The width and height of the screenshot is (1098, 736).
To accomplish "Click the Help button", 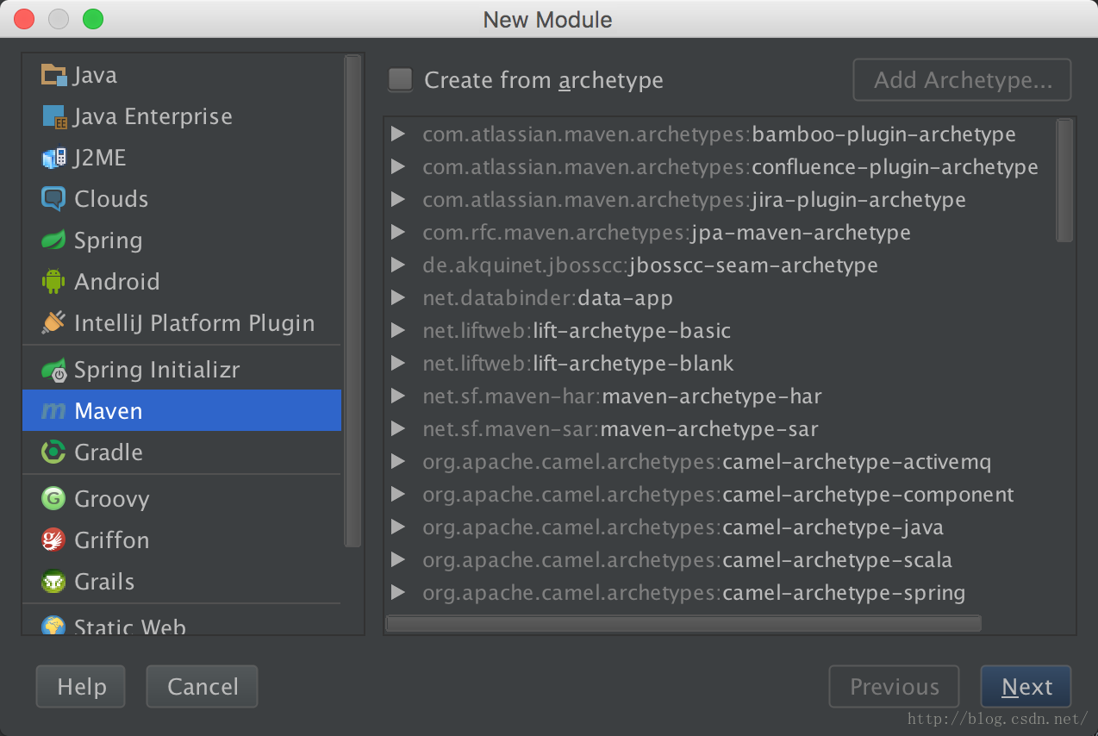I will pos(81,686).
